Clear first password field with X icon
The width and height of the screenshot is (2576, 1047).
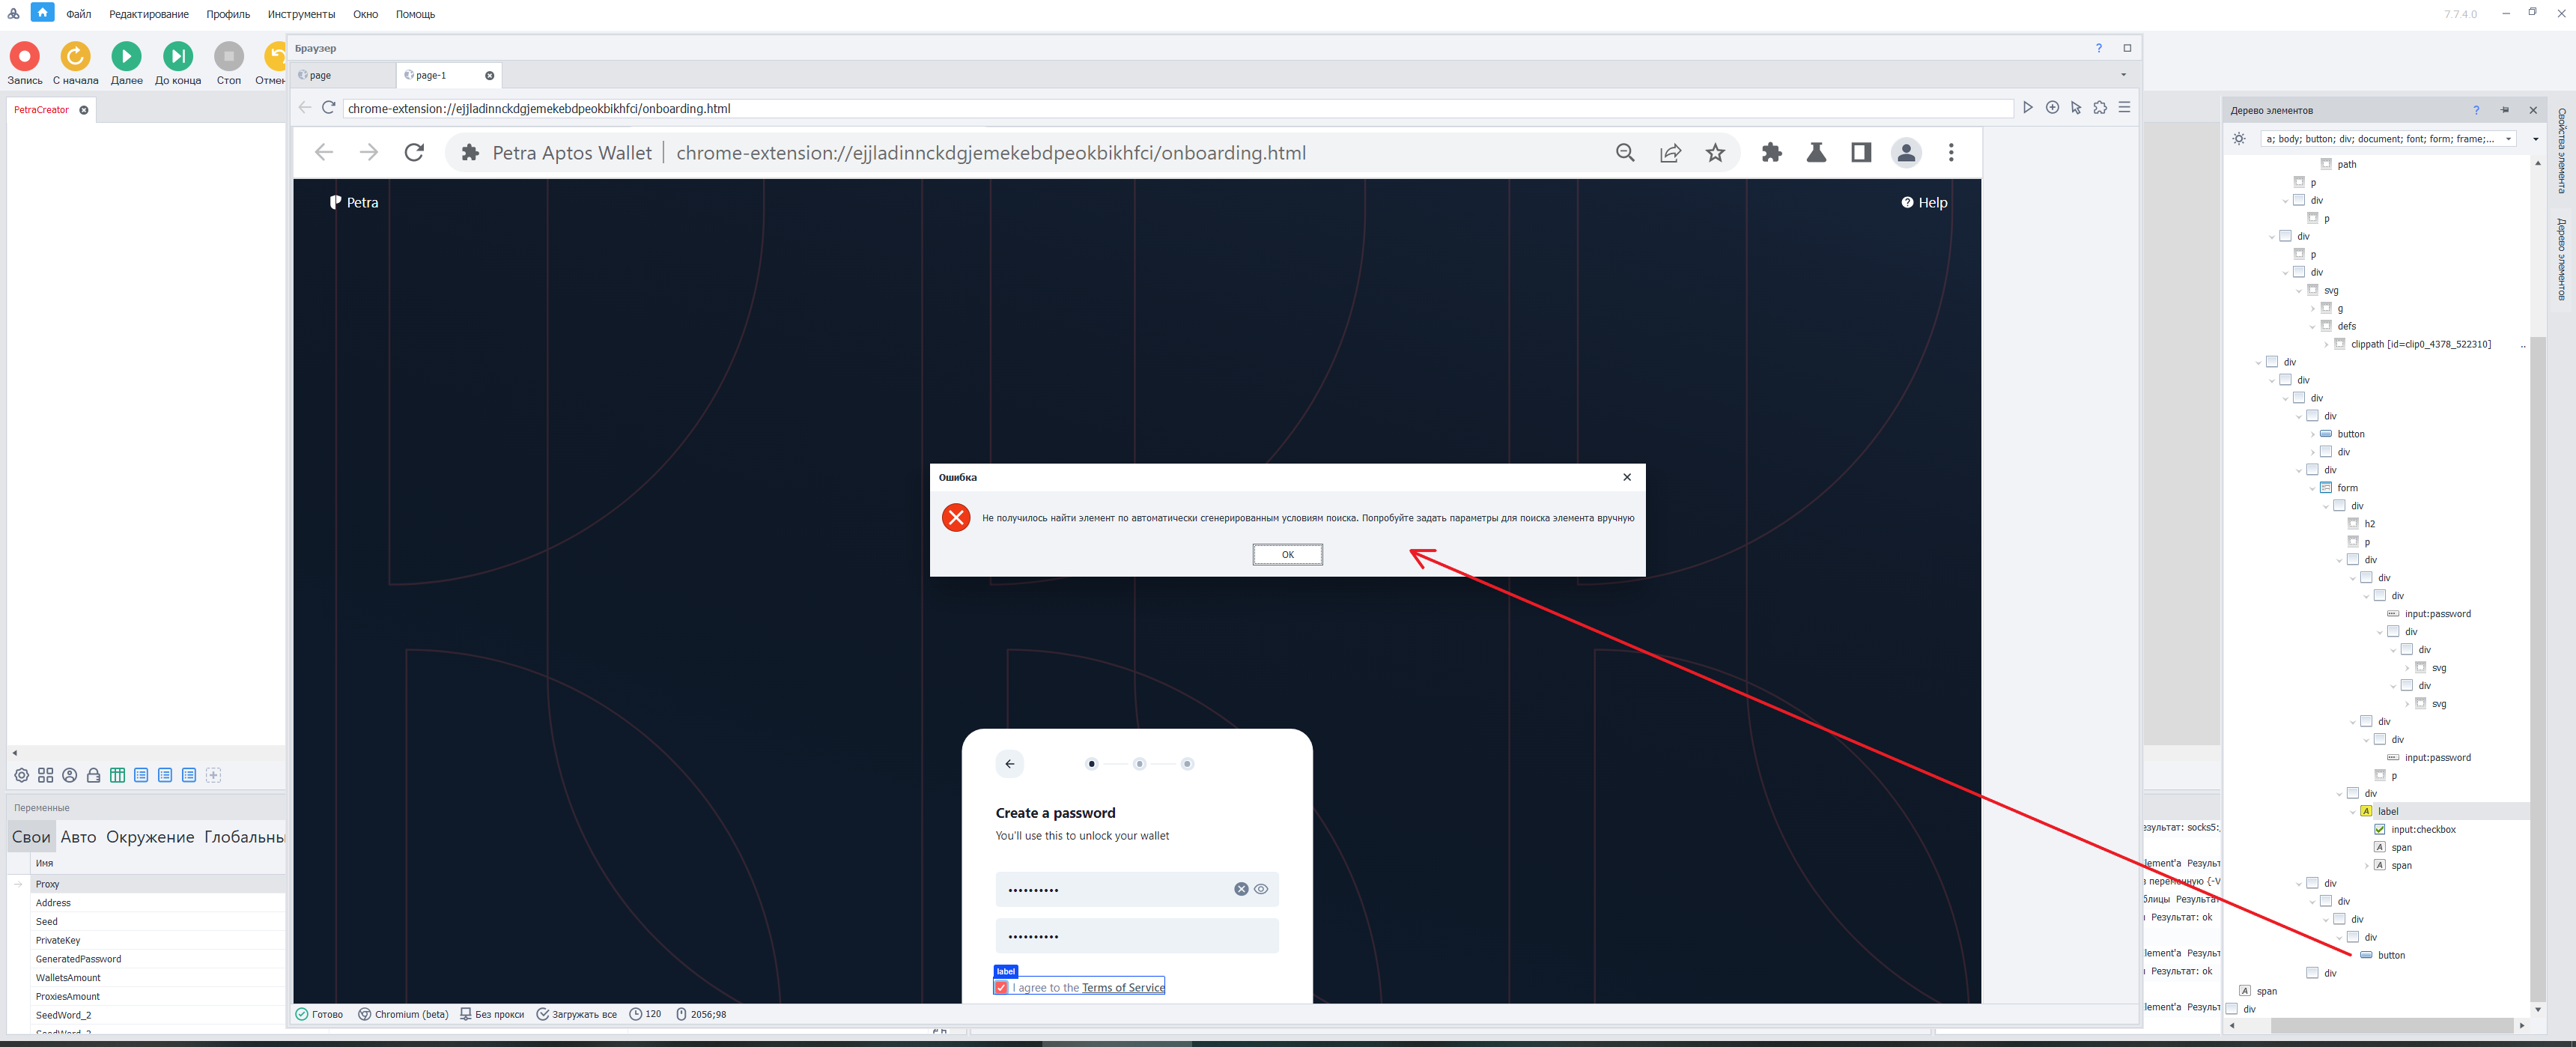pos(1241,889)
